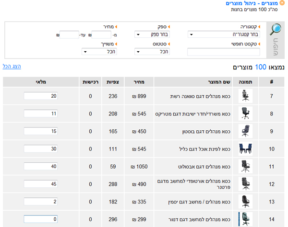
Task: Click the minimum price input field
Action: (101, 34)
